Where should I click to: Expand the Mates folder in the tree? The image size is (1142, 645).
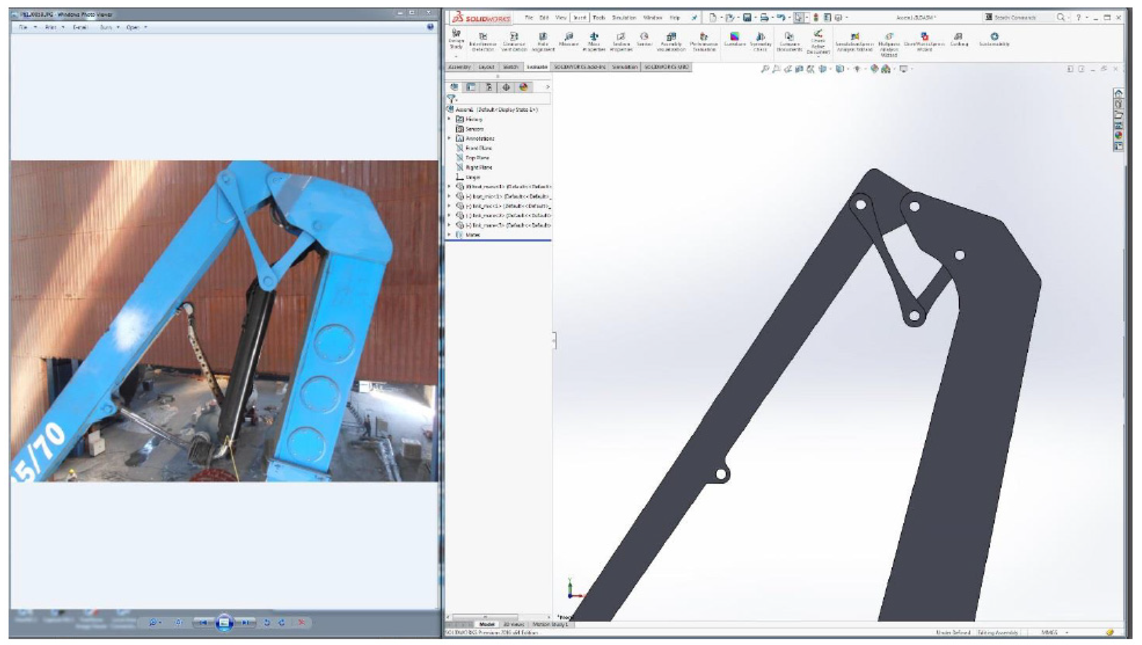[450, 234]
